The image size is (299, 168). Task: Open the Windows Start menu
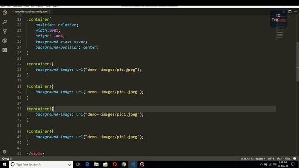tap(4, 164)
